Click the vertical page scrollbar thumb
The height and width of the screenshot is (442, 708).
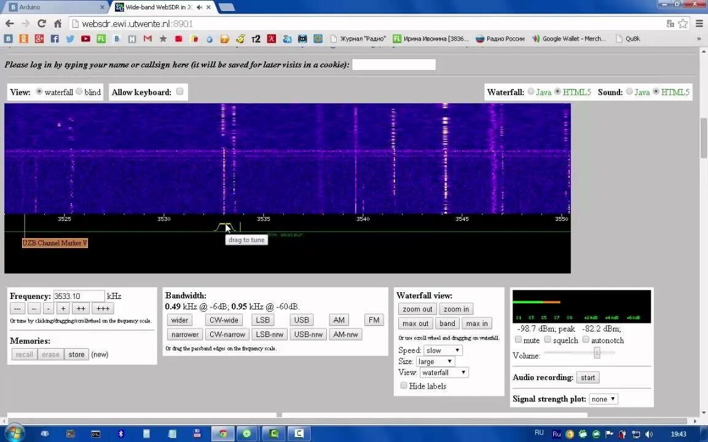pyautogui.click(x=704, y=138)
